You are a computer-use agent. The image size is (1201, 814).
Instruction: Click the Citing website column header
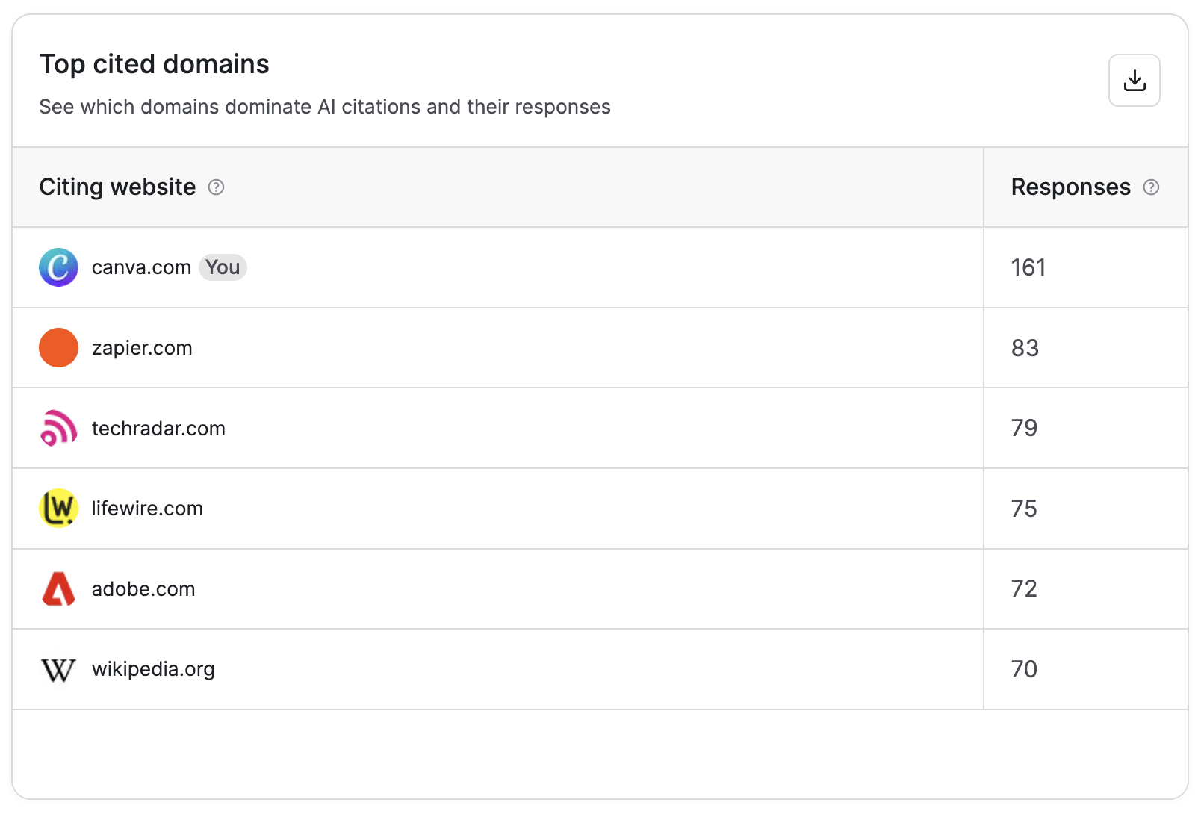point(117,187)
